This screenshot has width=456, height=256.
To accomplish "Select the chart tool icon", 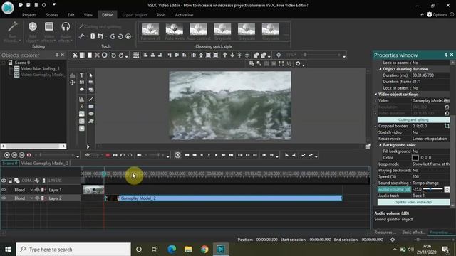I will 82,100.
